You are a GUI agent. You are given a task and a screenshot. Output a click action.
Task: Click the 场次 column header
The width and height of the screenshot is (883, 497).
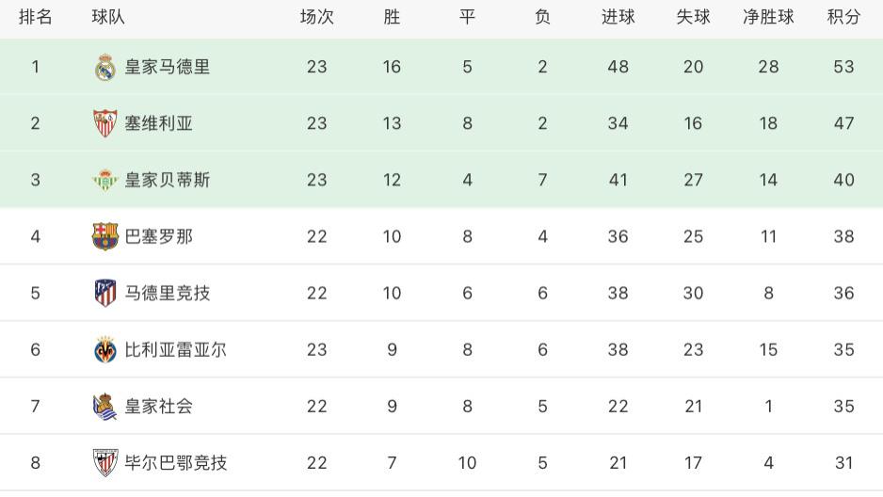[316, 17]
